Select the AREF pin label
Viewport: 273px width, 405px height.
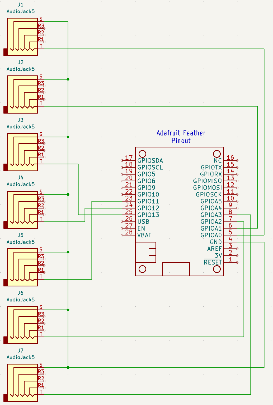click(215, 249)
